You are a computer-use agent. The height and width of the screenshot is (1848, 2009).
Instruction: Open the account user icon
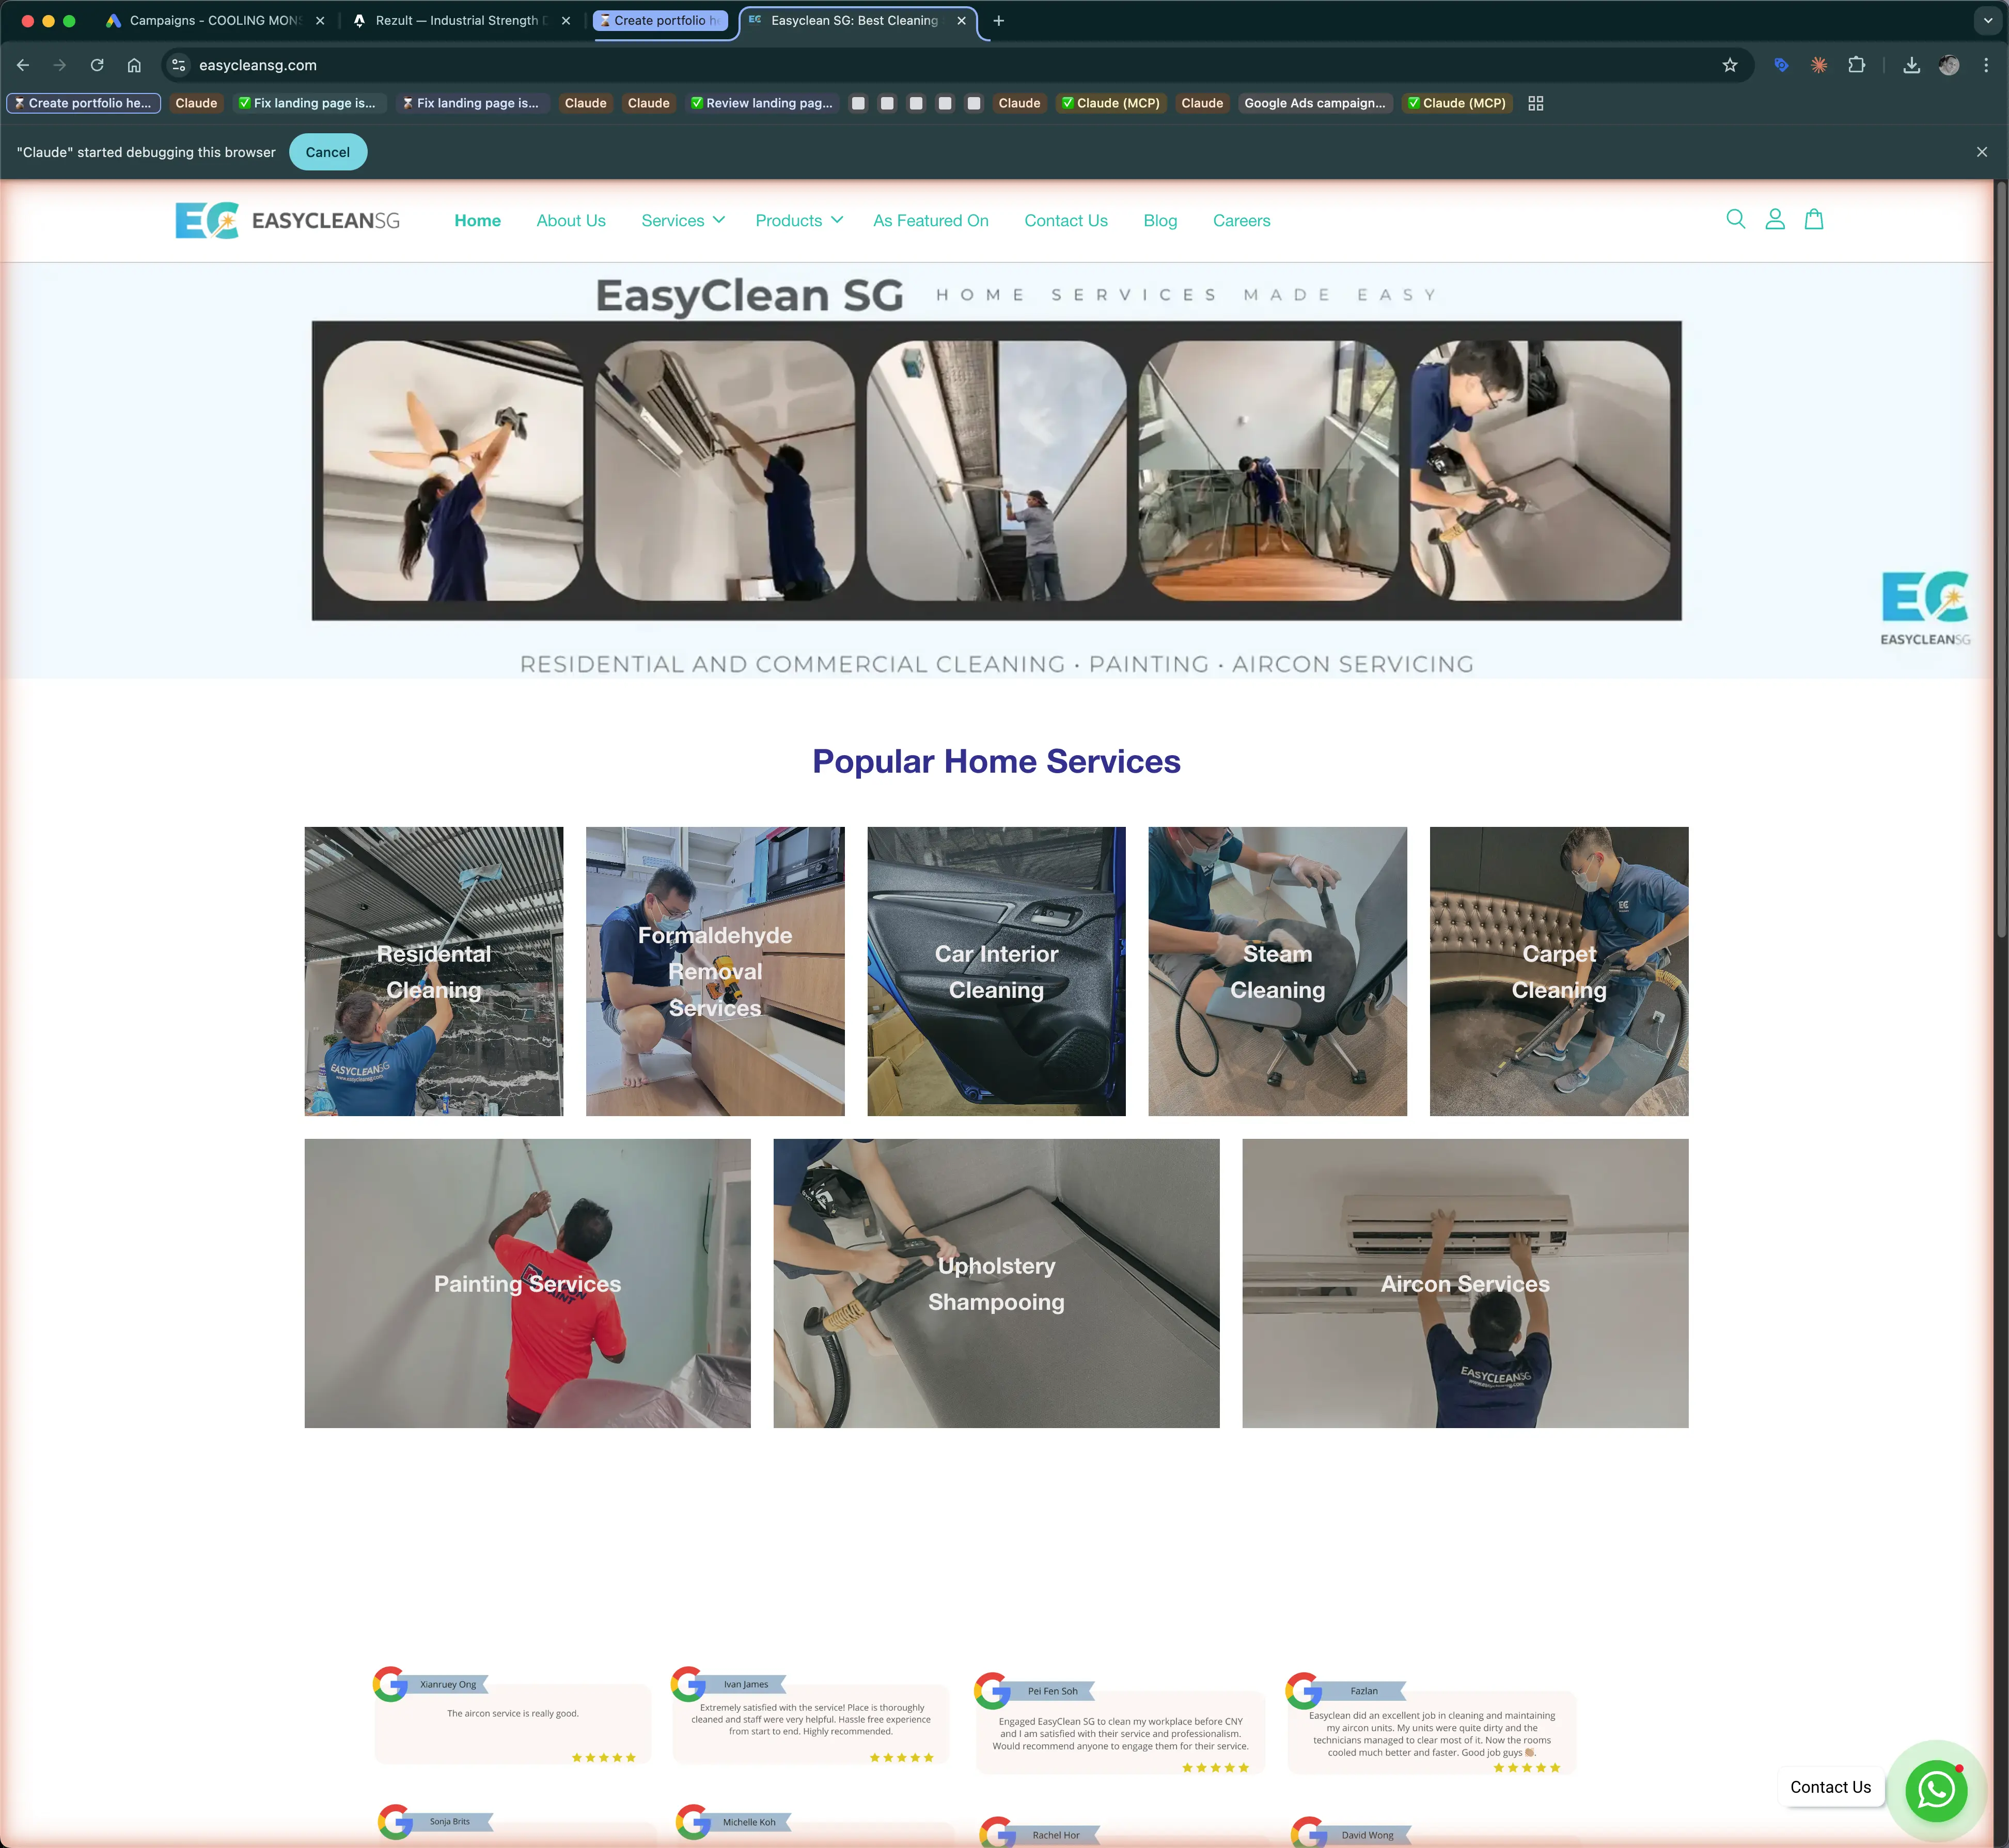point(1775,219)
